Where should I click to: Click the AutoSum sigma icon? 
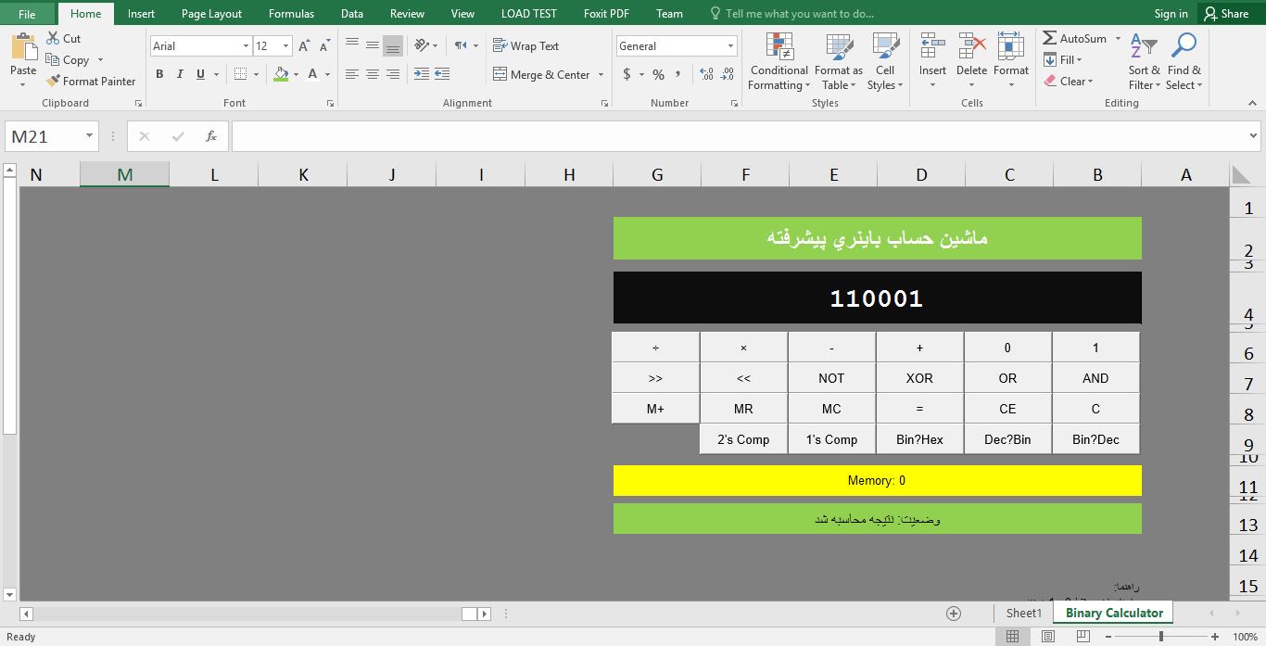[1050, 38]
